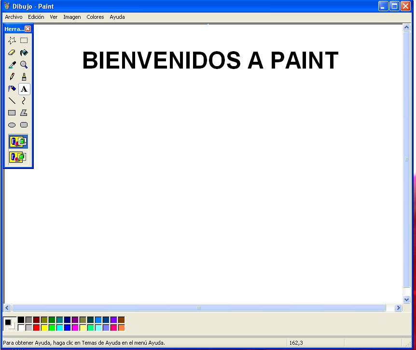This screenshot has height=350, width=416.
Task: Choose the Curve tool
Action: (x=24, y=100)
